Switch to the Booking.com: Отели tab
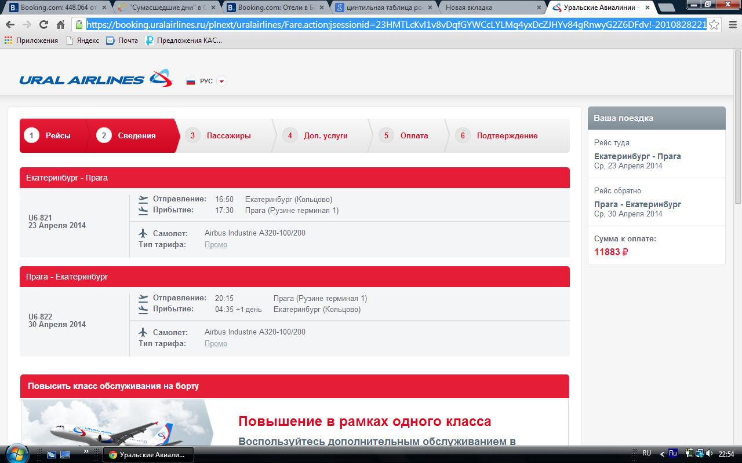This screenshot has height=463, width=742. 275,8
